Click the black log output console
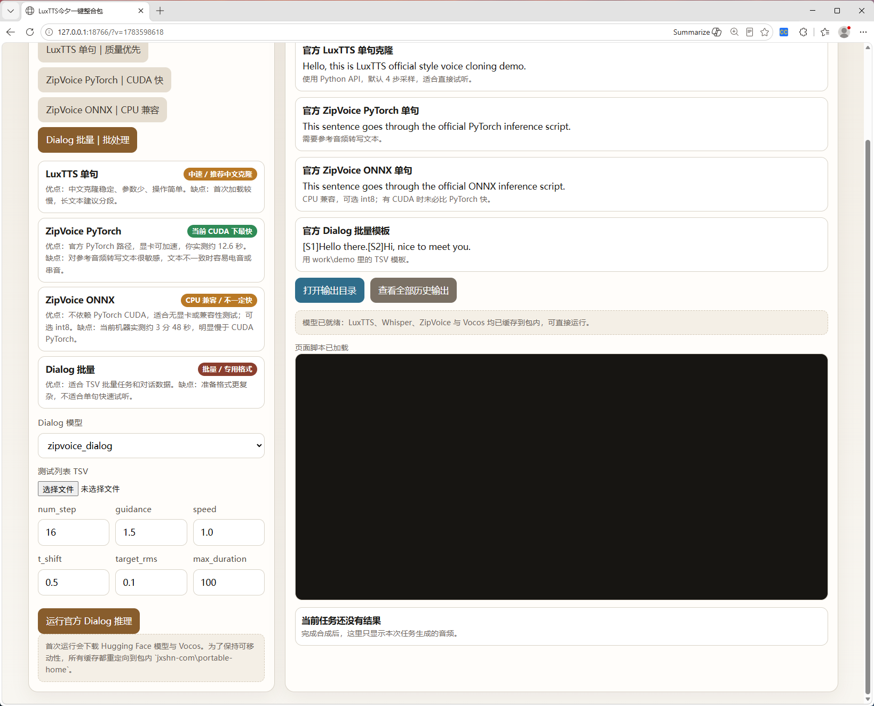The width and height of the screenshot is (874, 706). click(x=561, y=477)
